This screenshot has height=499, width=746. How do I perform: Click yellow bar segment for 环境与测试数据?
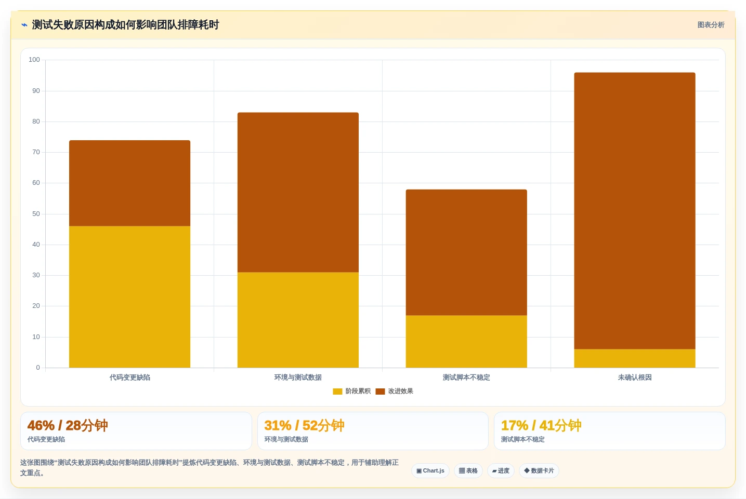coord(298,320)
